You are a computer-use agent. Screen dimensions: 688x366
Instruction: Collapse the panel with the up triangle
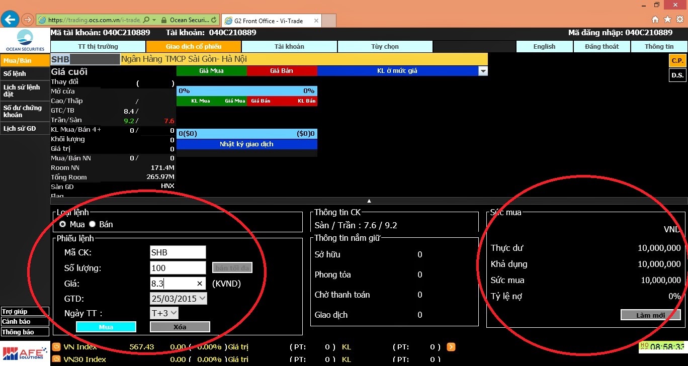click(369, 201)
